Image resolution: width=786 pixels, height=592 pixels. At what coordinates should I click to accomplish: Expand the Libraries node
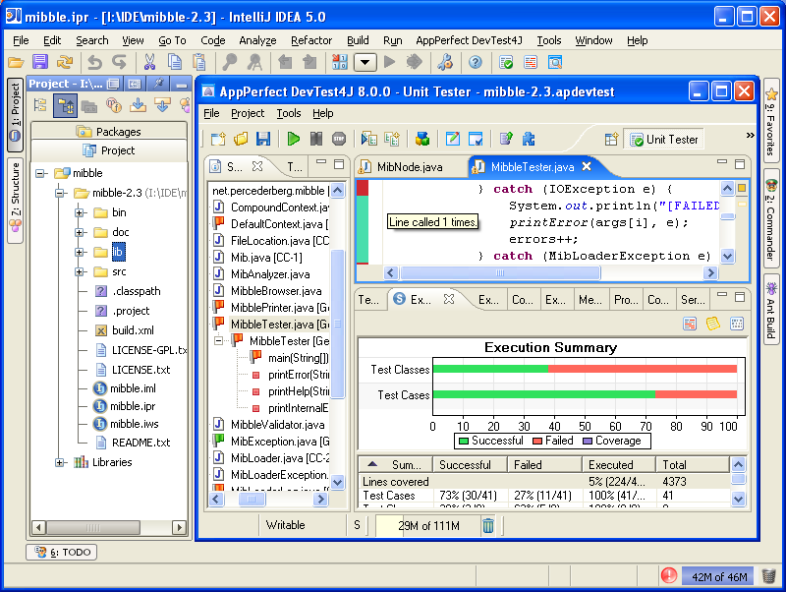59,462
